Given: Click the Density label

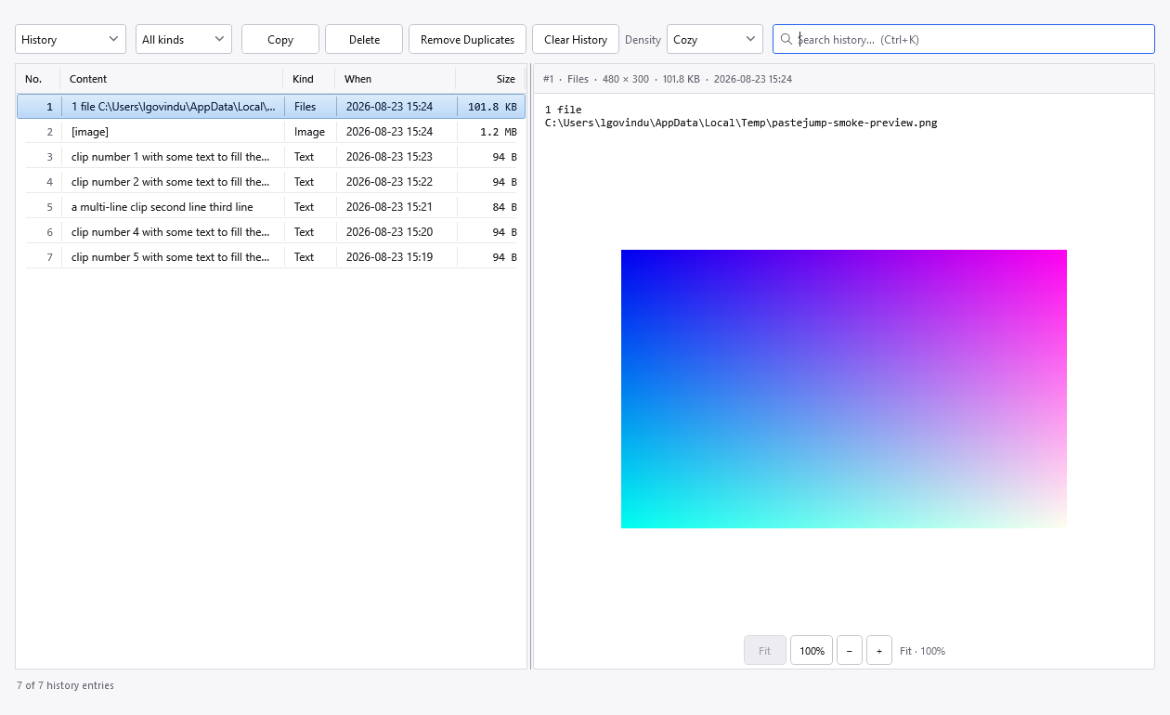Looking at the screenshot, I should pyautogui.click(x=643, y=39).
